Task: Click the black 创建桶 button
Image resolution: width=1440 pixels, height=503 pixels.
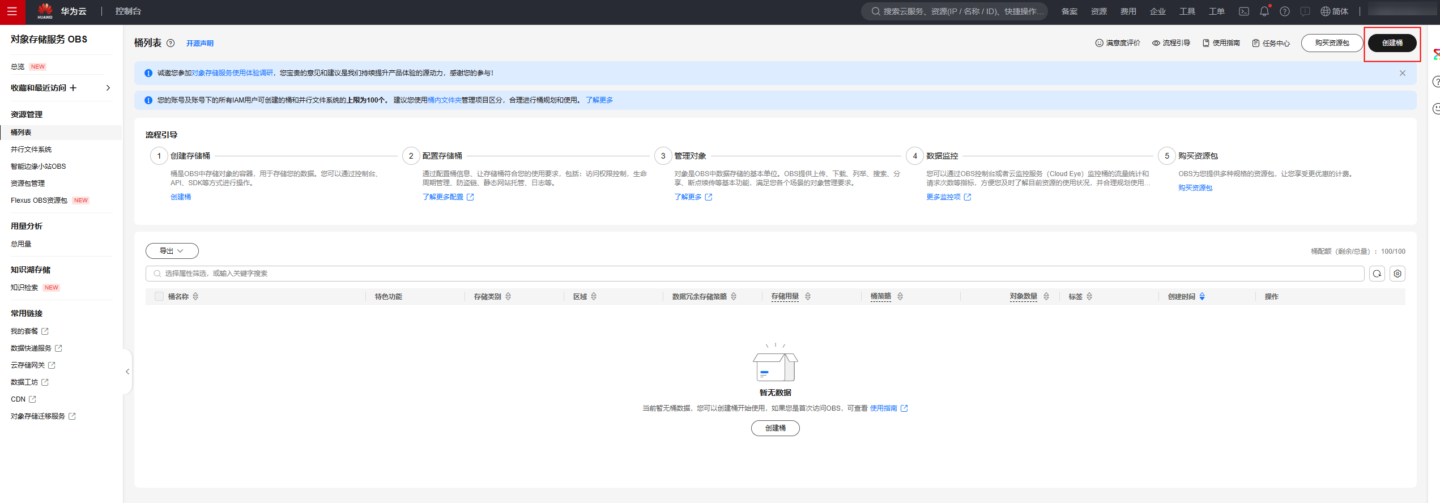Action: coord(1392,43)
